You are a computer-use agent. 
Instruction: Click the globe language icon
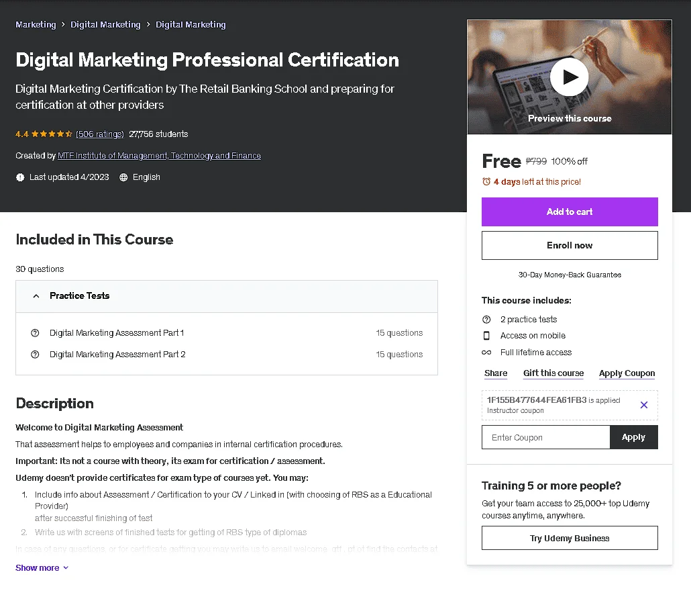click(123, 177)
